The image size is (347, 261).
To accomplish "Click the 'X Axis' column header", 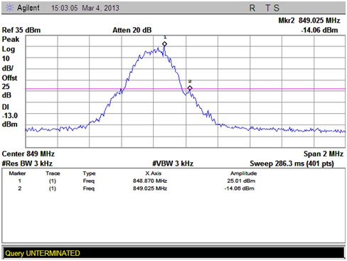I will (153, 174).
